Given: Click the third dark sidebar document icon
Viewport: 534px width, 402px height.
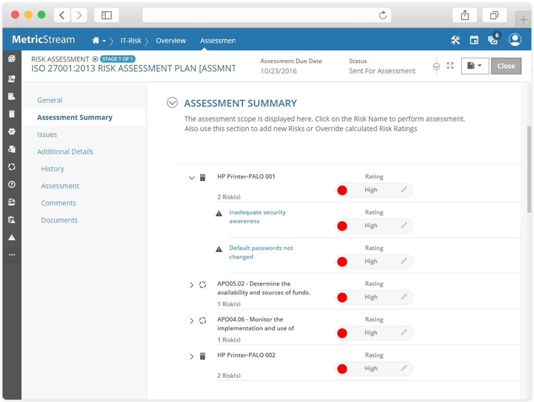Looking at the screenshot, I should (x=12, y=96).
